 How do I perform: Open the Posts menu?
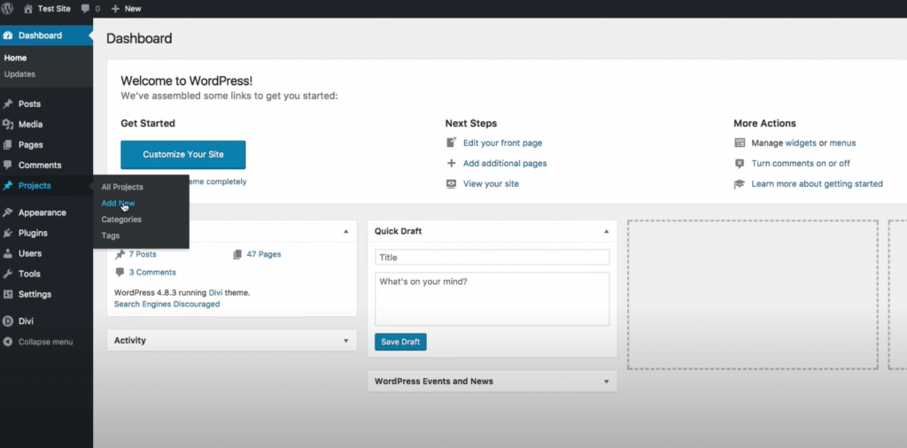[x=29, y=104]
